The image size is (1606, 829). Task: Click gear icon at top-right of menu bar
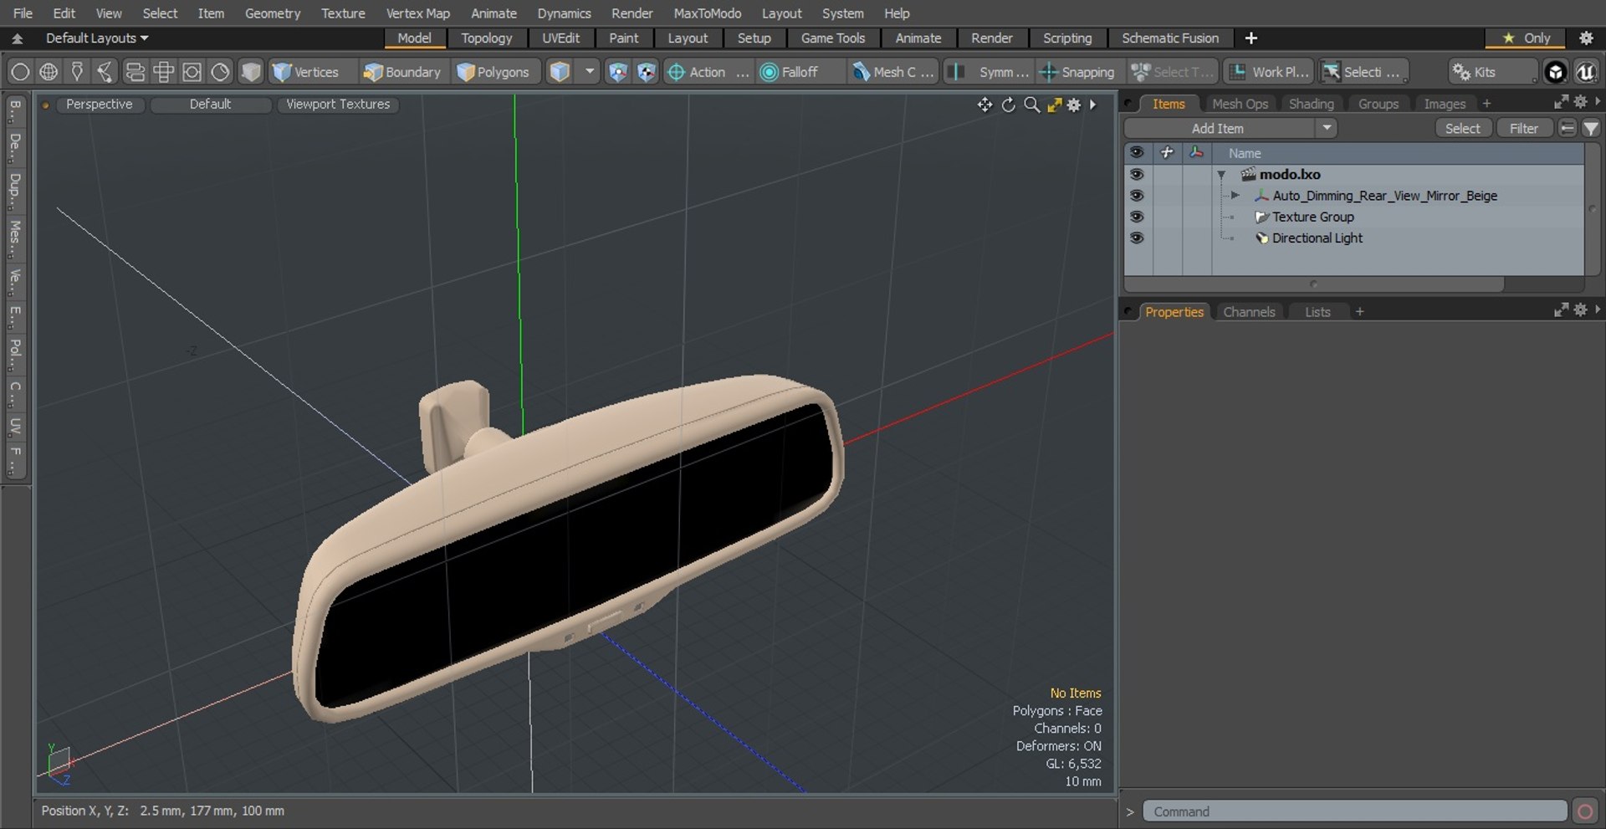[x=1585, y=38]
